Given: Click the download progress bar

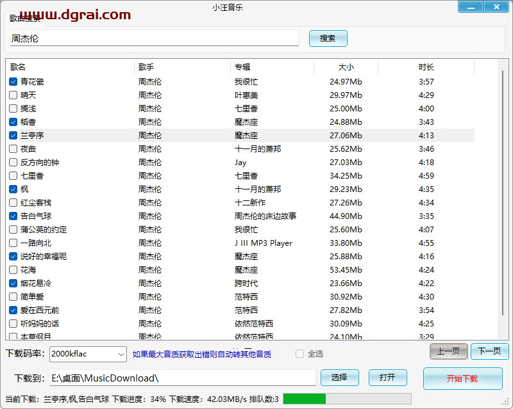Looking at the screenshot, I should pyautogui.click(x=347, y=399).
